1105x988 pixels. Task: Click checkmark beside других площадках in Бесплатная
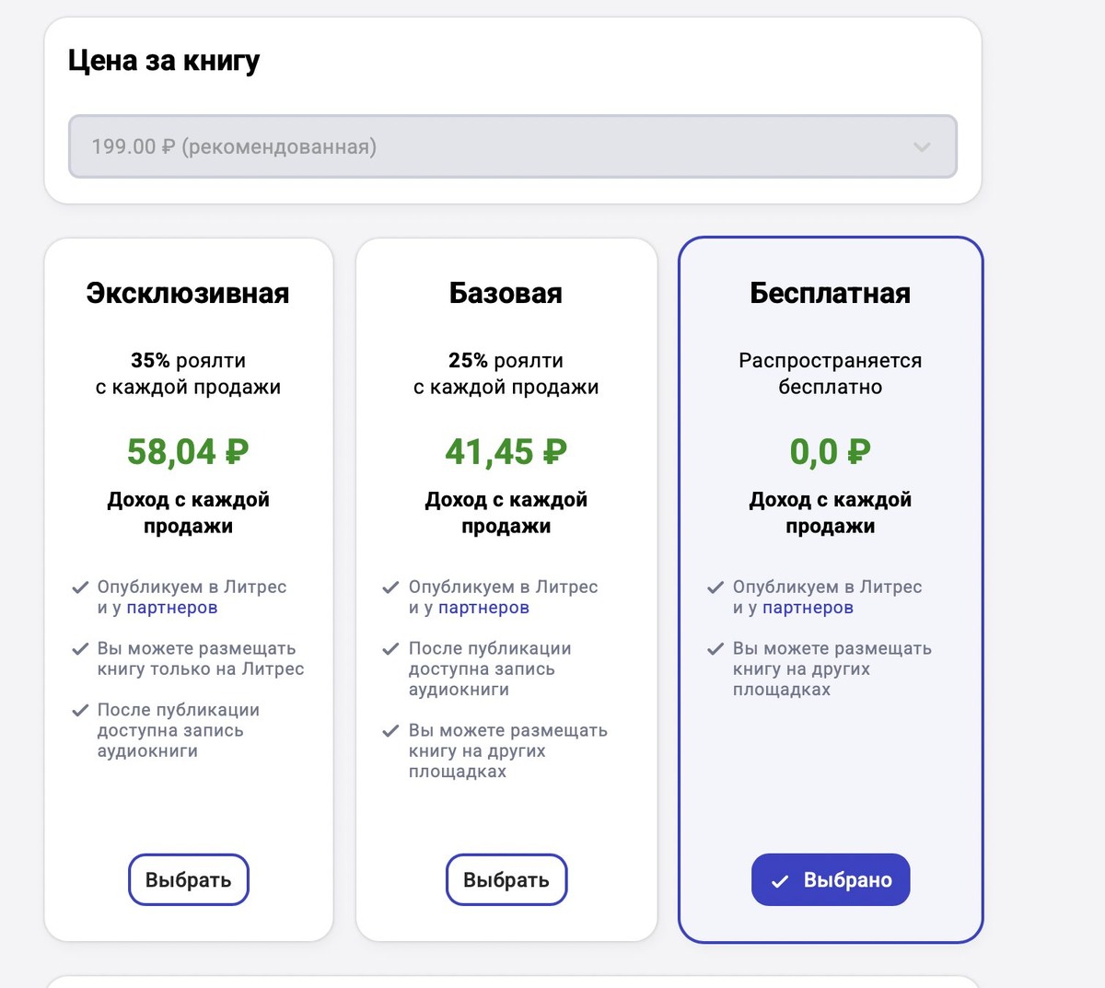pyautogui.click(x=715, y=649)
